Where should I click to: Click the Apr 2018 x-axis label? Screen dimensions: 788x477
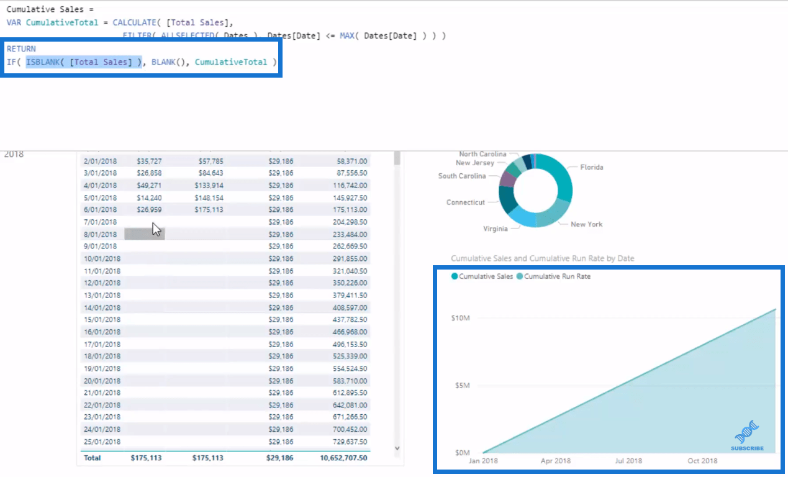click(555, 461)
